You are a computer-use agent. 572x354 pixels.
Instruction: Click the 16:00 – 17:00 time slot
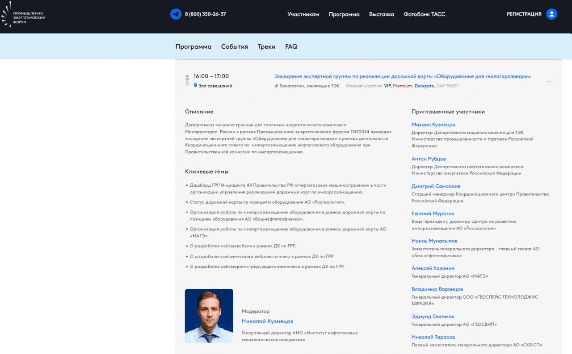[x=211, y=76]
